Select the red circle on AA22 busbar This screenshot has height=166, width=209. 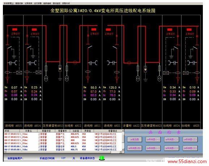pyautogui.click(x=129, y=63)
